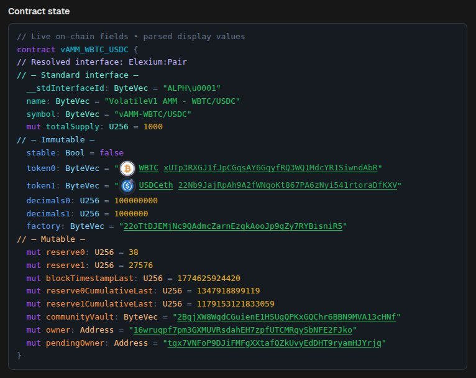Screen dimensions: 476x378
Task: Click the communityVault field label
Action: point(80,317)
